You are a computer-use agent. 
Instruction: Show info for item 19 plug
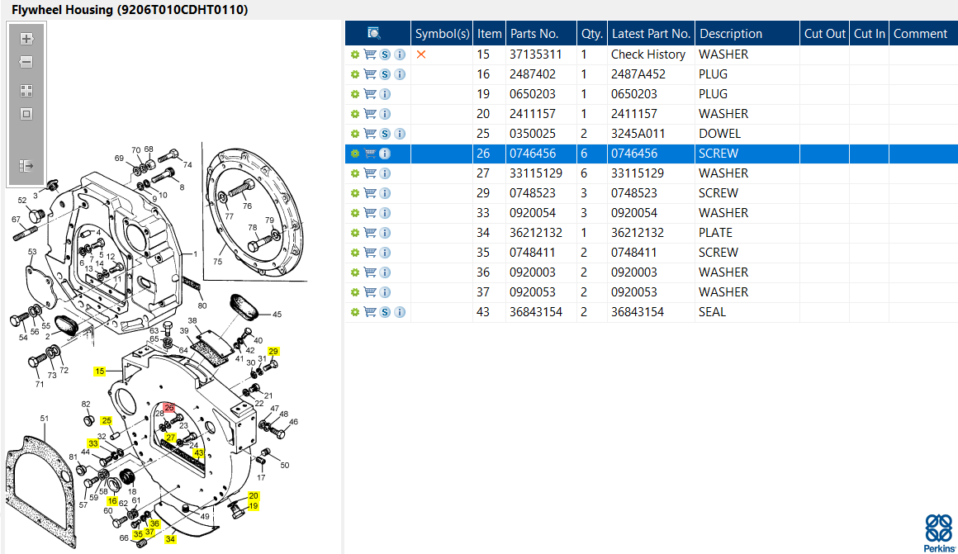click(x=385, y=94)
